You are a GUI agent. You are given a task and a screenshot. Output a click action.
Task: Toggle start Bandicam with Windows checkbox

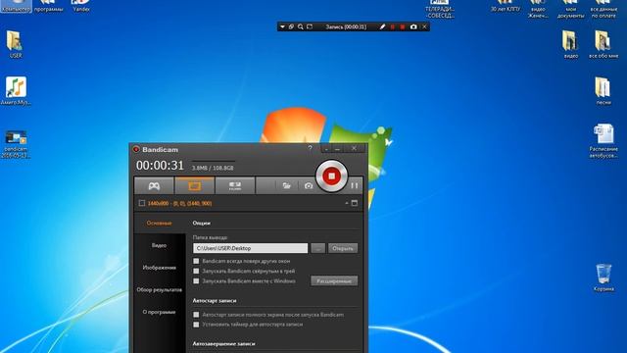point(196,281)
